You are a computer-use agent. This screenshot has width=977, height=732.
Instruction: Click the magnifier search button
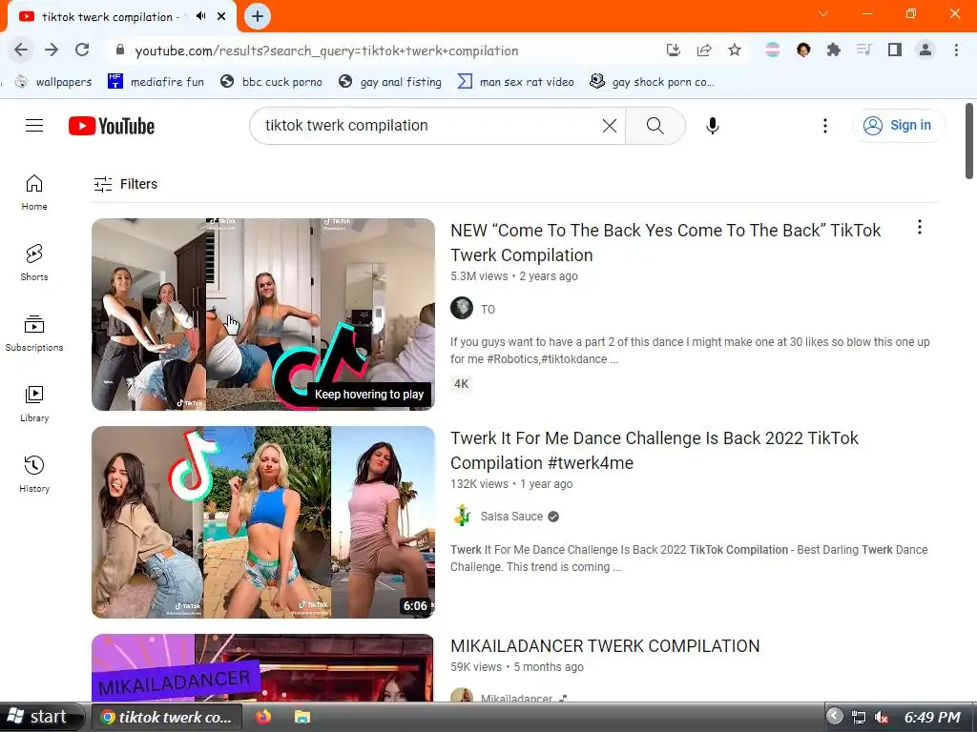tap(655, 126)
